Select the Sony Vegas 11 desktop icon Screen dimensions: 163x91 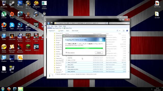click(20, 27)
